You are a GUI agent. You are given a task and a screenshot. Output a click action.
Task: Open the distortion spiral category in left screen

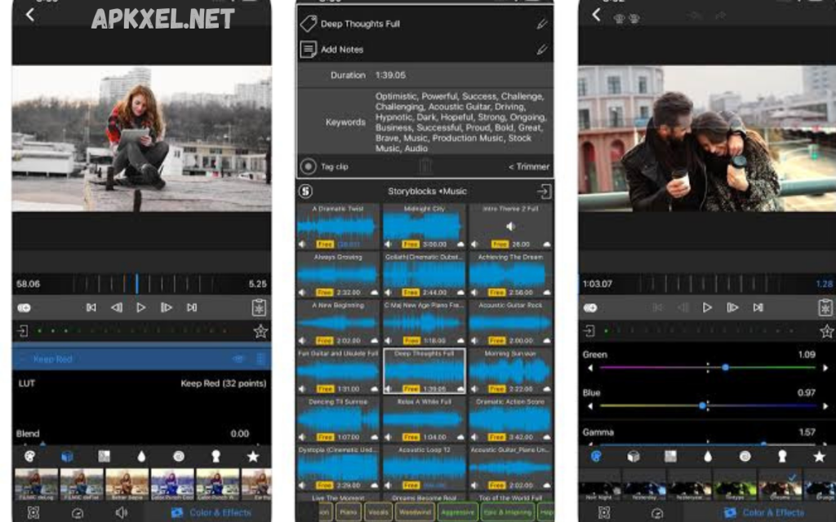point(179,457)
